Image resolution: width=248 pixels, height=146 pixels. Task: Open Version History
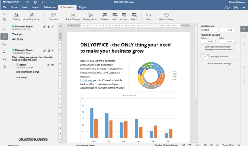click(166, 17)
